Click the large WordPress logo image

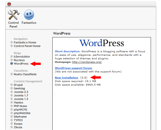102,43
